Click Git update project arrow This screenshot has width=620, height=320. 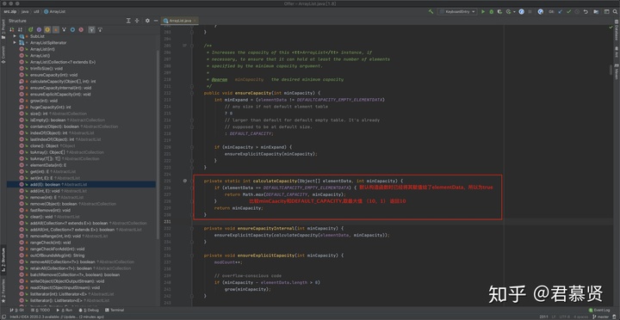tap(560, 12)
